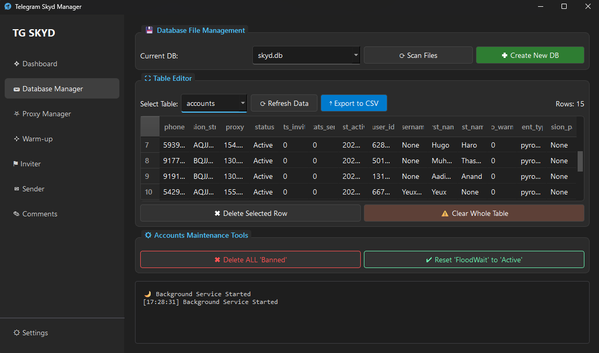Click the Settings gear icon

click(17, 333)
